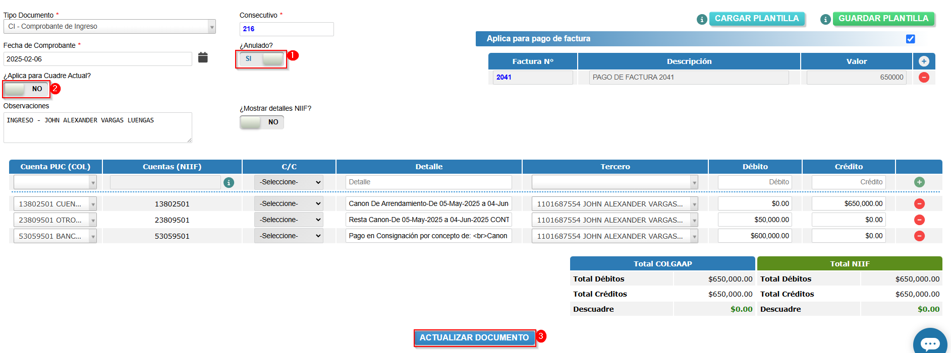The image size is (951, 353).
Task: Open the chat support bubble
Action: tap(929, 343)
